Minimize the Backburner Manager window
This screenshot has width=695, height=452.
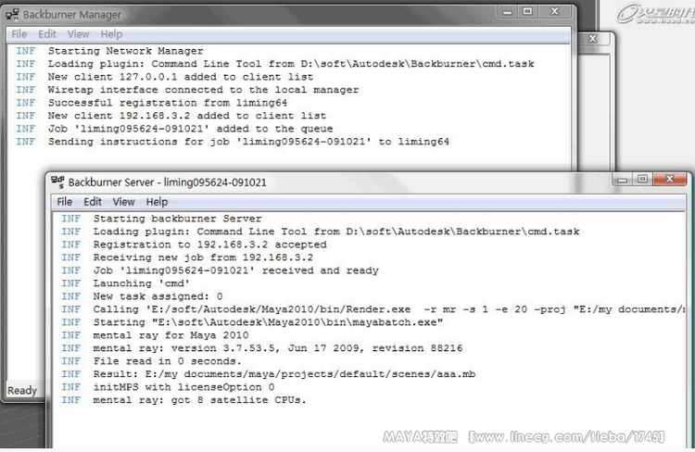(x=507, y=12)
